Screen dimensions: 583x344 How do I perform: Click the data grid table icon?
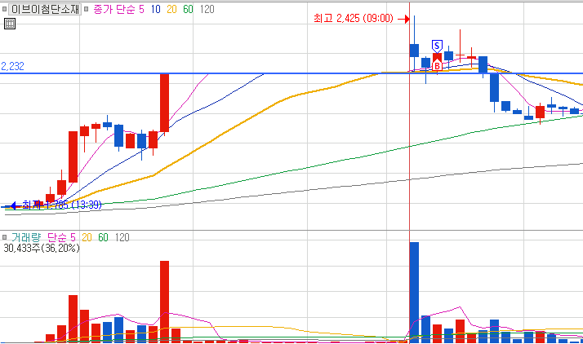pos(10,24)
